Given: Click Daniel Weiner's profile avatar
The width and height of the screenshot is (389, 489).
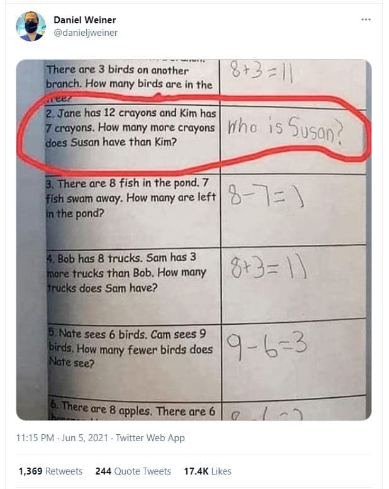Looking at the screenshot, I should click(x=31, y=26).
